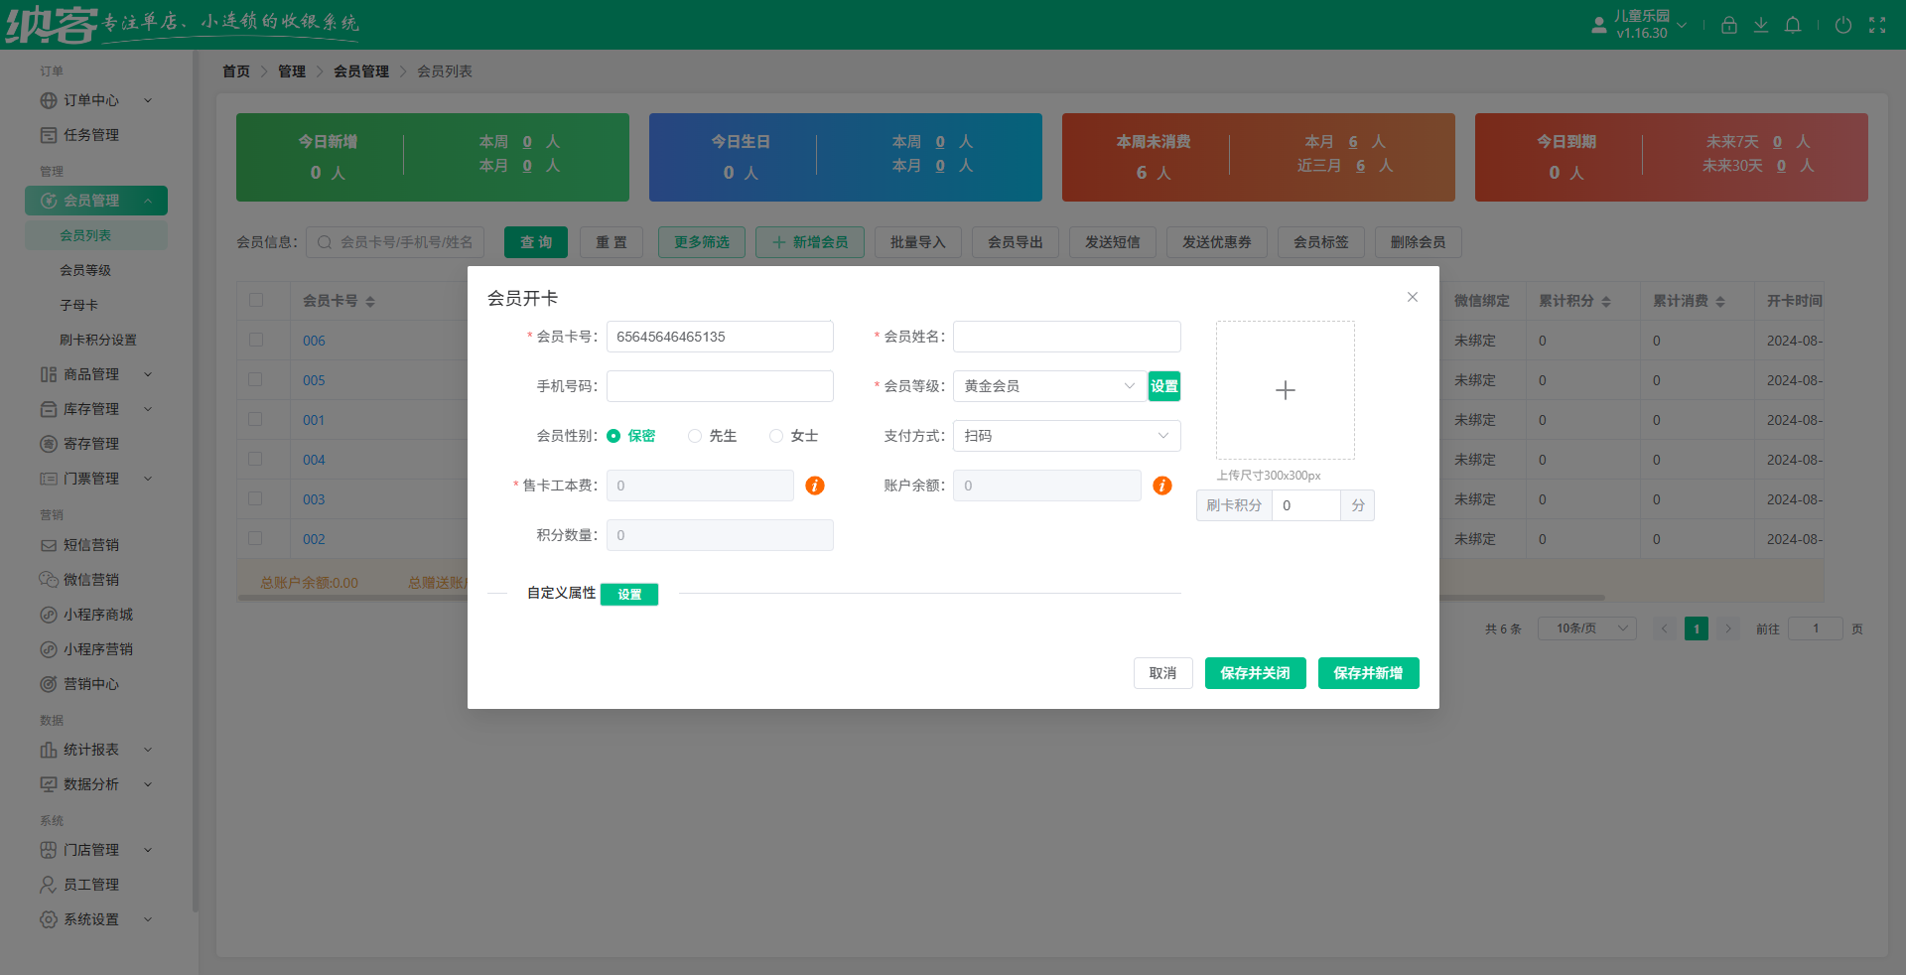Click the lock screen icon in header
Viewport: 1906px width, 975px height.
pos(1728,25)
